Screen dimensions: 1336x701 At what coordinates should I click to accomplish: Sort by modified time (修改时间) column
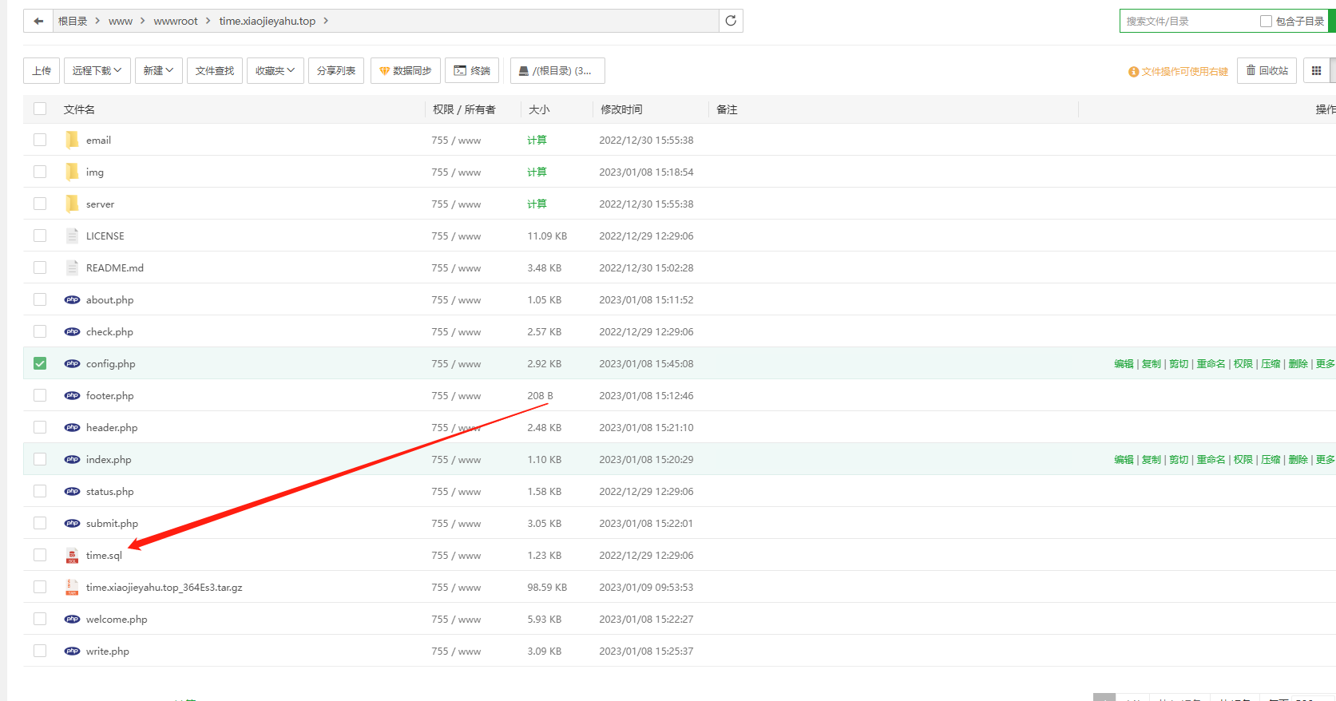click(x=621, y=109)
